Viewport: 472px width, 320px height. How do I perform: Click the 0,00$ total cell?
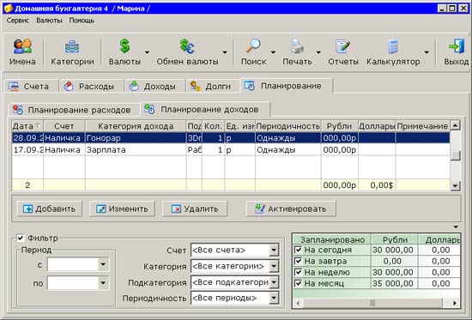coord(377,184)
